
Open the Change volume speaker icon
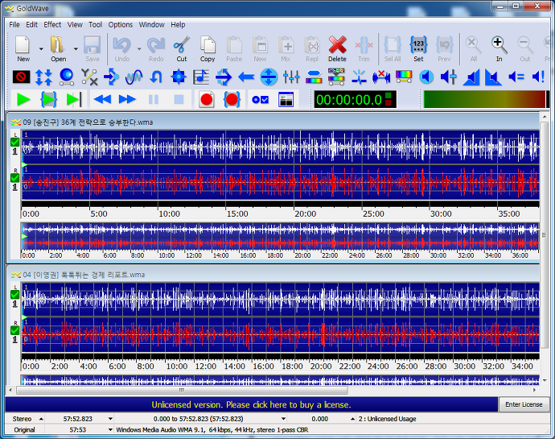[x=449, y=77]
